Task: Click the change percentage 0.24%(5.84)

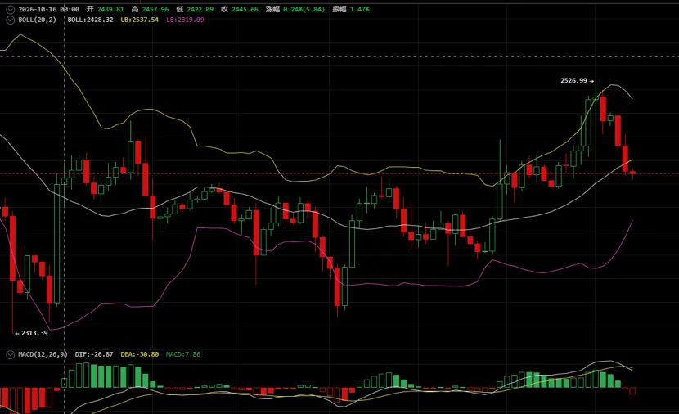Action: 304,9
